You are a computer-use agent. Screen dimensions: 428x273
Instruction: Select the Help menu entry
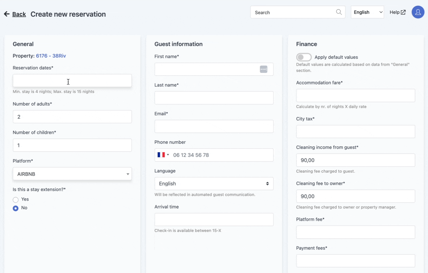coord(394,12)
